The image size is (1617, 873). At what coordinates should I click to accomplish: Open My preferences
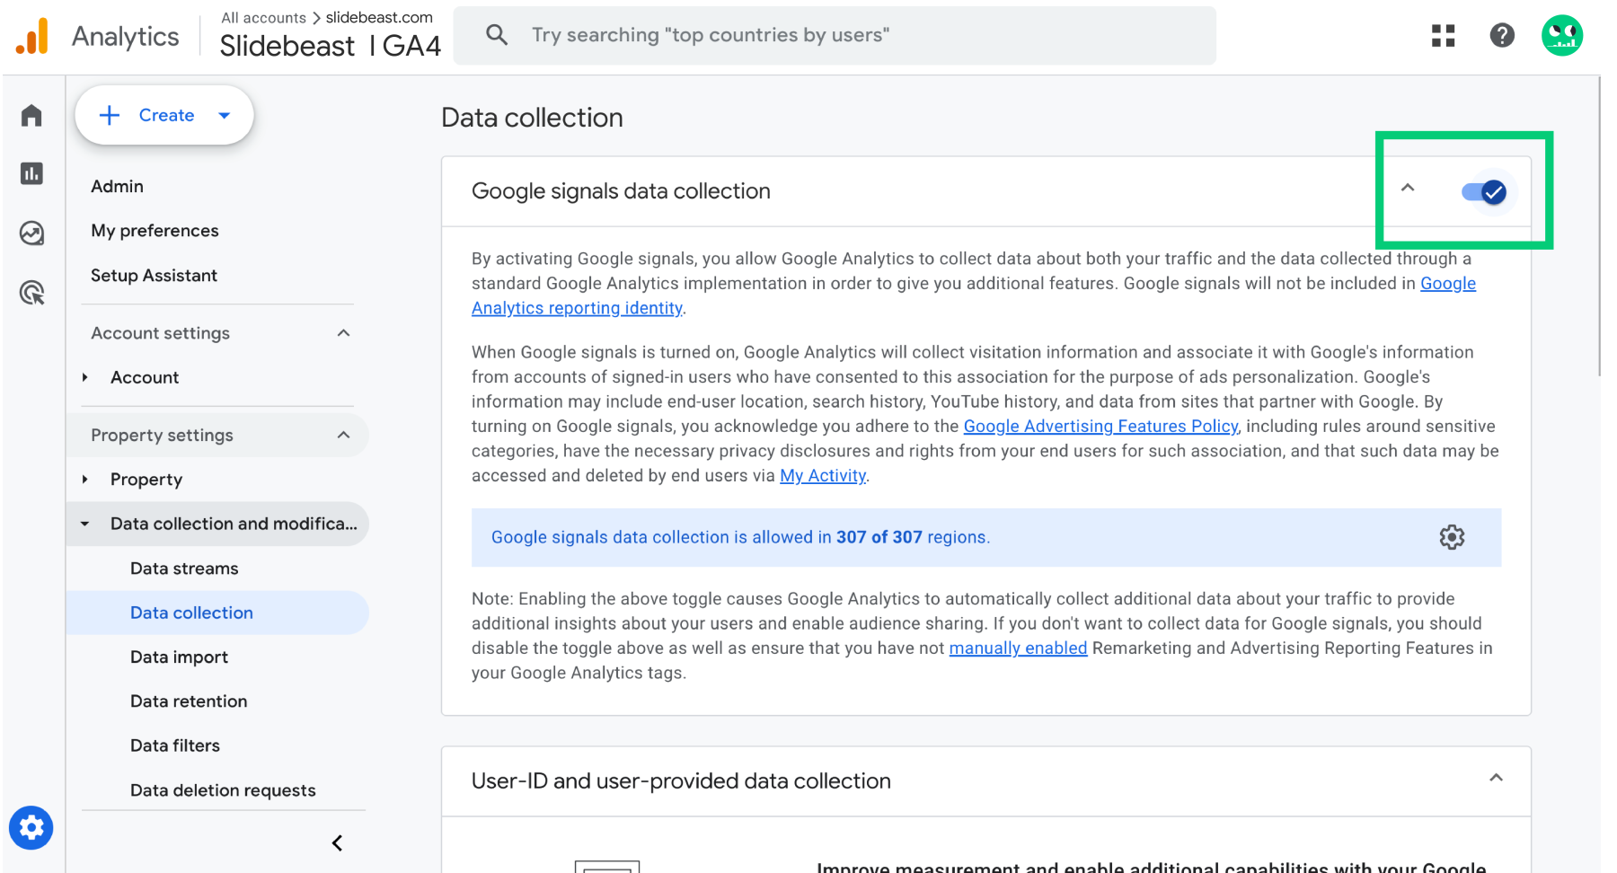[x=155, y=231]
